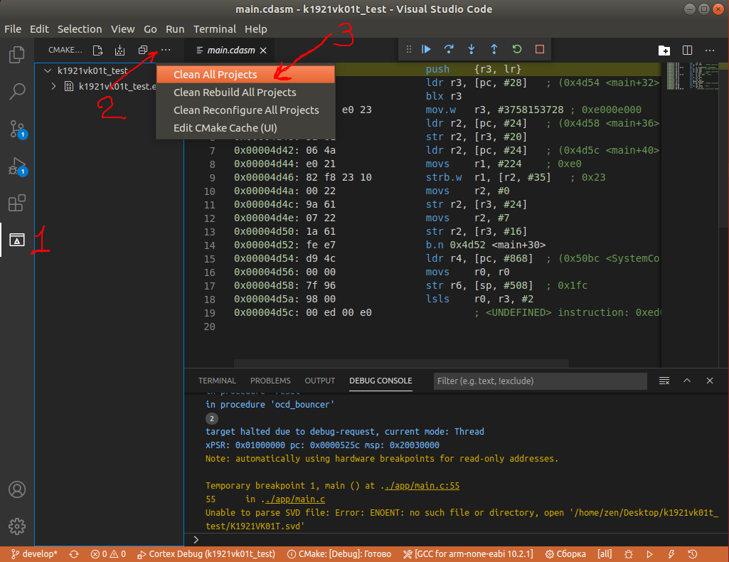
Task: Click the CMake configure all projects icon
Action: [x=97, y=51]
